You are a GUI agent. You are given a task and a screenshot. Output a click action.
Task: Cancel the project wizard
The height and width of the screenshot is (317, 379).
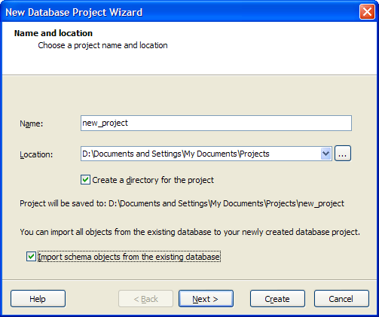click(x=341, y=299)
